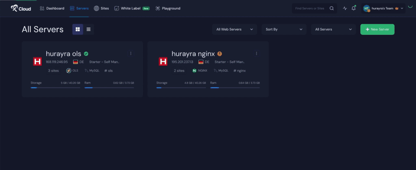
Task: Click the xCloud logo
Action: [21, 9]
